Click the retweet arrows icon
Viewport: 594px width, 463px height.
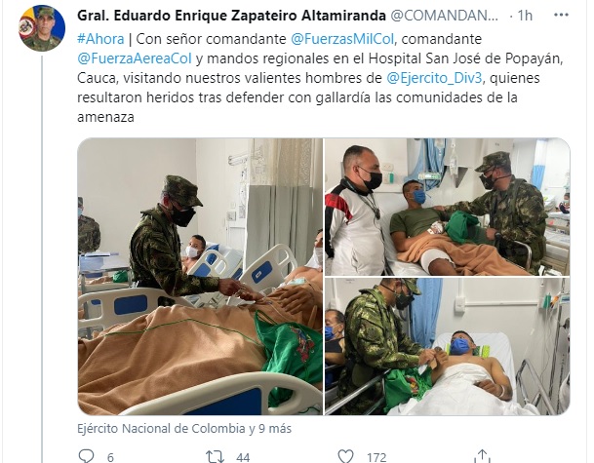(x=215, y=456)
